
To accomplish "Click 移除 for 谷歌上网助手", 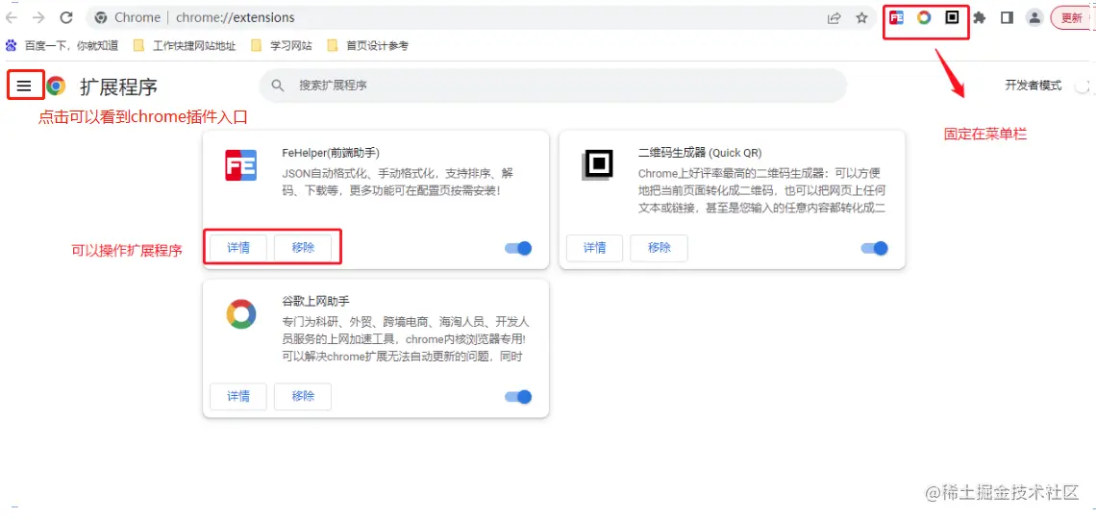I will point(303,396).
